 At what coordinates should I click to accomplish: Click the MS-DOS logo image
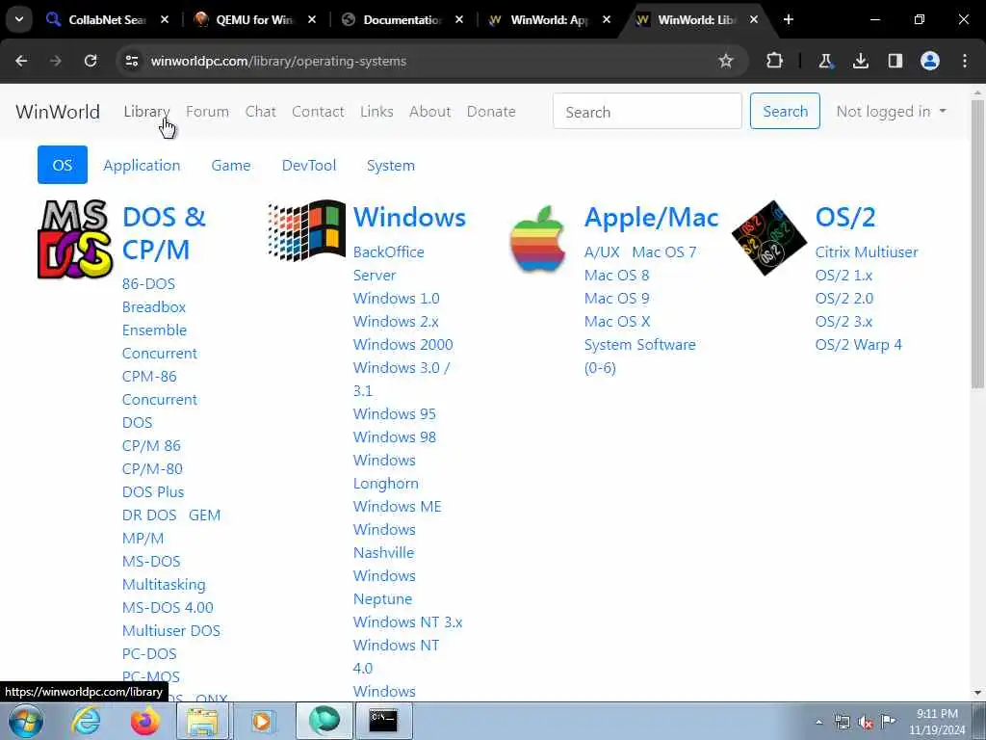75,239
